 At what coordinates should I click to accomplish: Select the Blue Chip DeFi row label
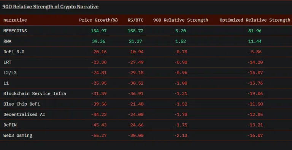pyautogui.click(x=22, y=104)
